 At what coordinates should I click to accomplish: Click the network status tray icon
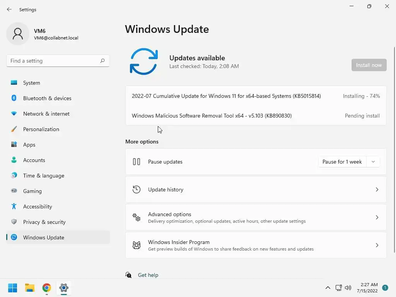pyautogui.click(x=338, y=288)
